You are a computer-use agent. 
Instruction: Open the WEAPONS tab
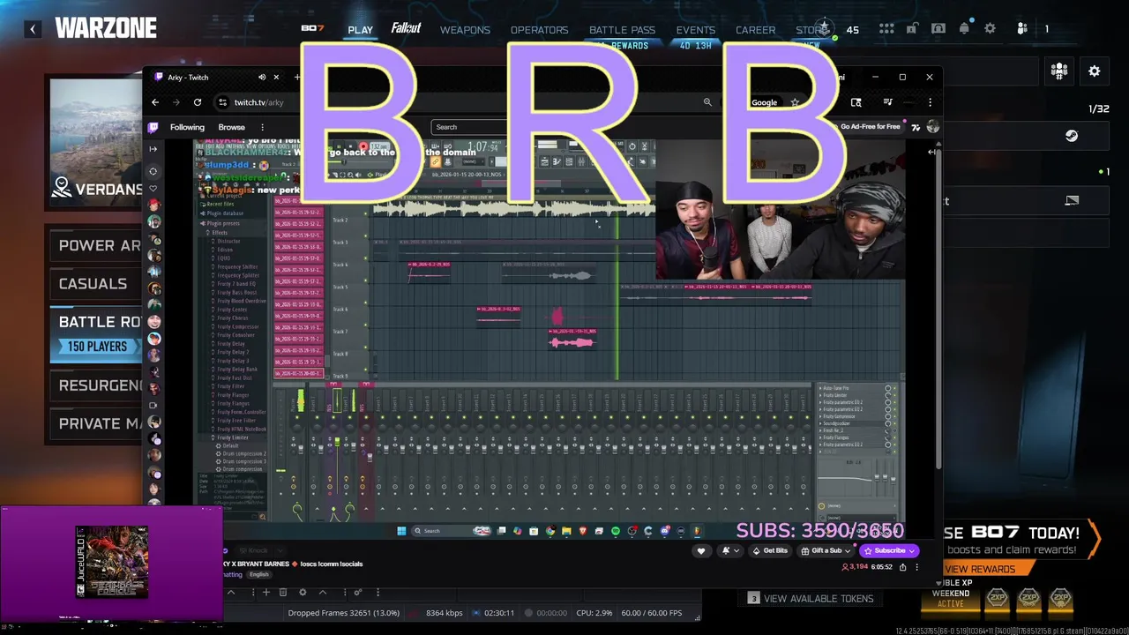pyautogui.click(x=465, y=30)
